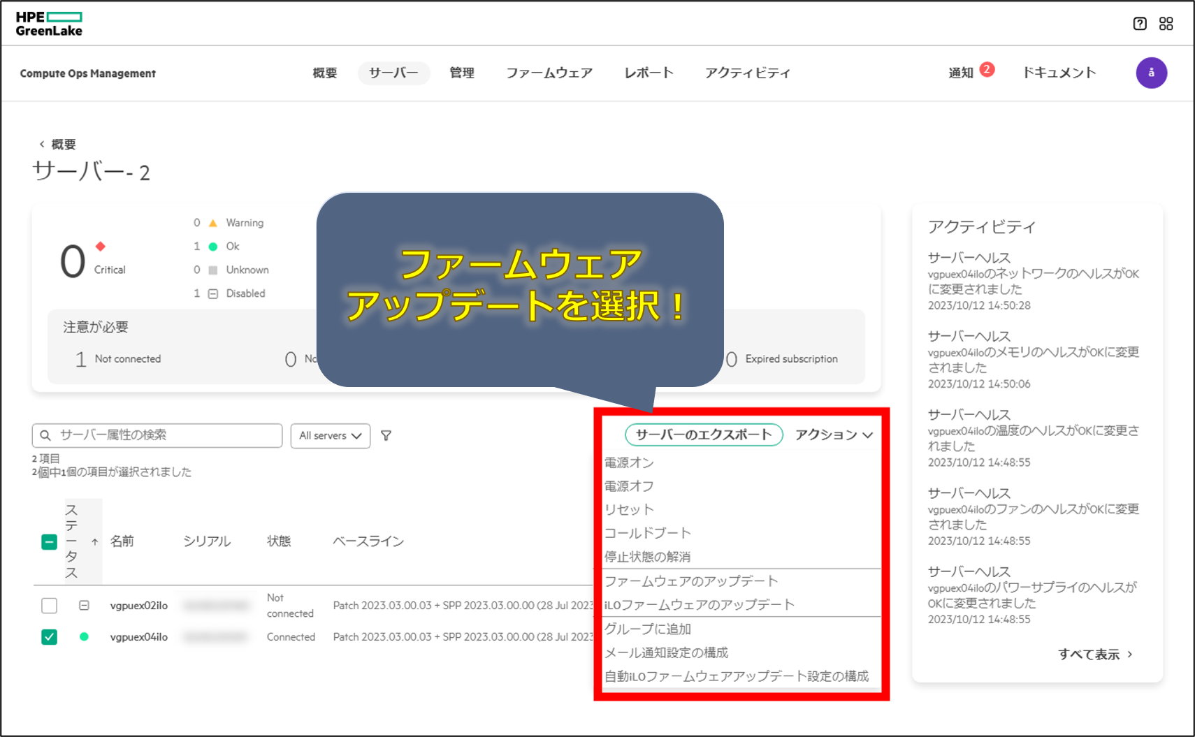Uncheck the vgpuex04ilo row checkbox

point(49,637)
